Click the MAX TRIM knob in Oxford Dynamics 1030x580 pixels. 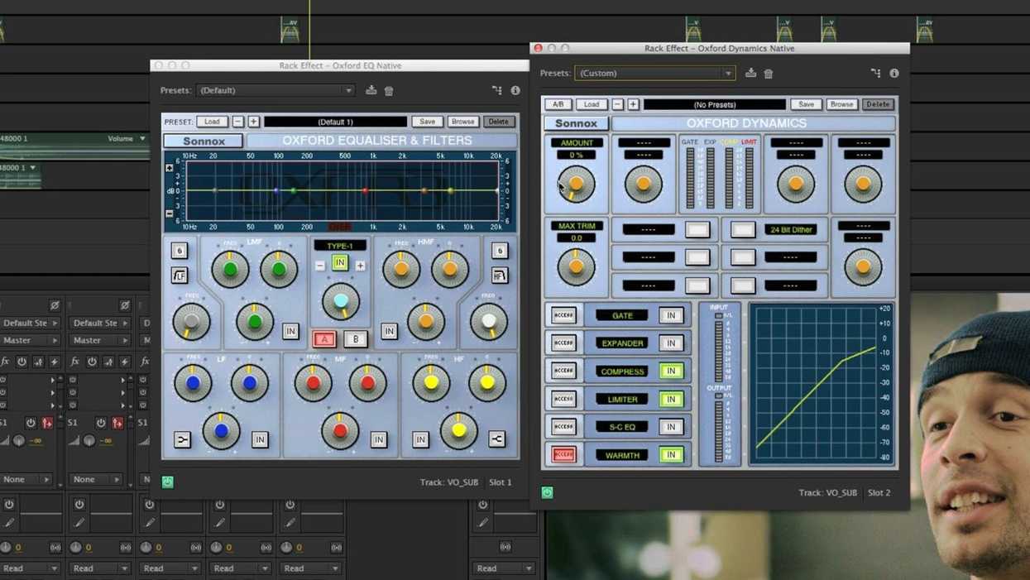click(x=576, y=266)
